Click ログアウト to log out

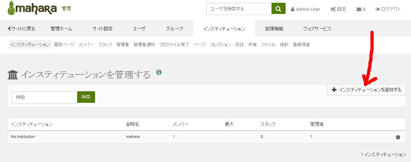click(x=388, y=9)
